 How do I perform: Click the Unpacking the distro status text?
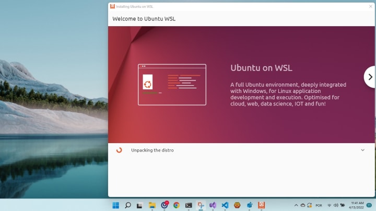[x=152, y=150]
